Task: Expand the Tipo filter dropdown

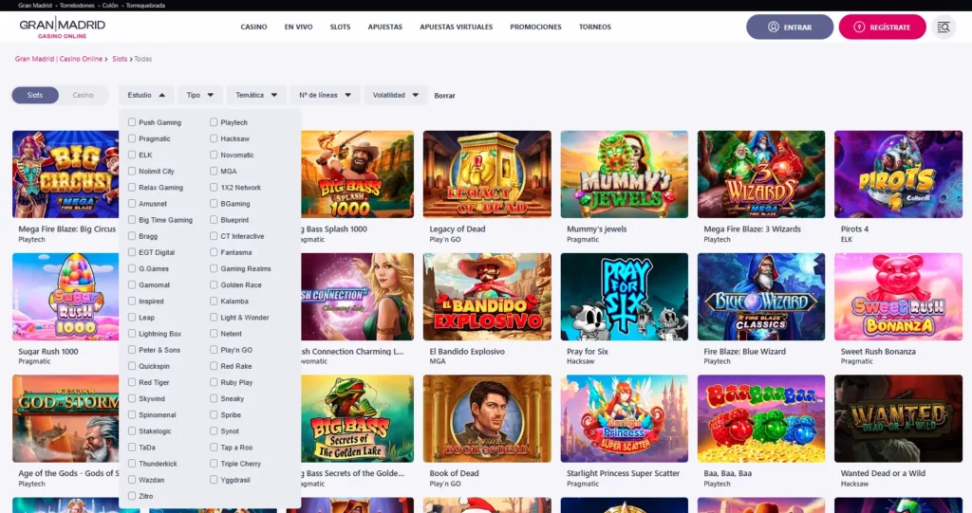Action: tap(199, 95)
